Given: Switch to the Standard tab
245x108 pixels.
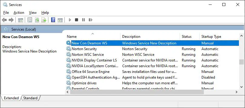Looking at the screenshot, I should [x=30, y=98].
